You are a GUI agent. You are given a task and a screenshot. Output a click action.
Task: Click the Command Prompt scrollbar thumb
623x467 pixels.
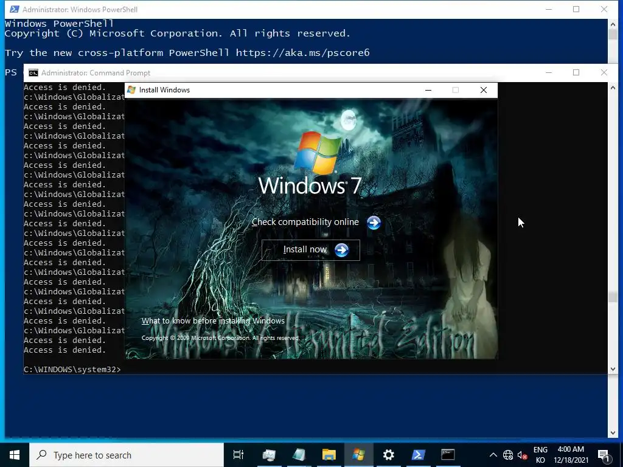[x=613, y=297]
